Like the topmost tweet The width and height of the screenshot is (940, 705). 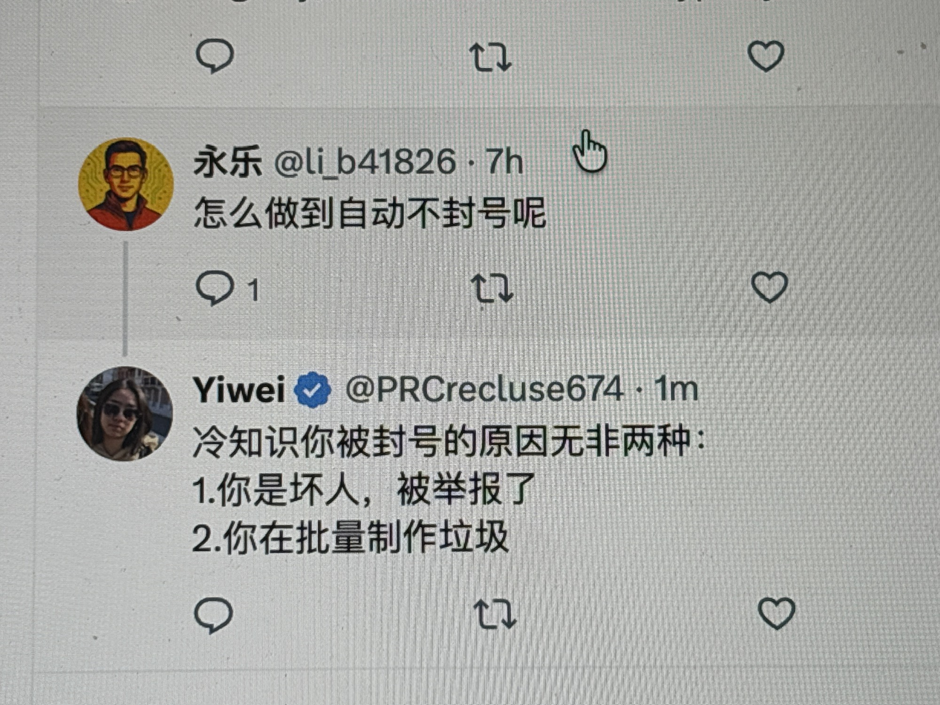tap(766, 55)
